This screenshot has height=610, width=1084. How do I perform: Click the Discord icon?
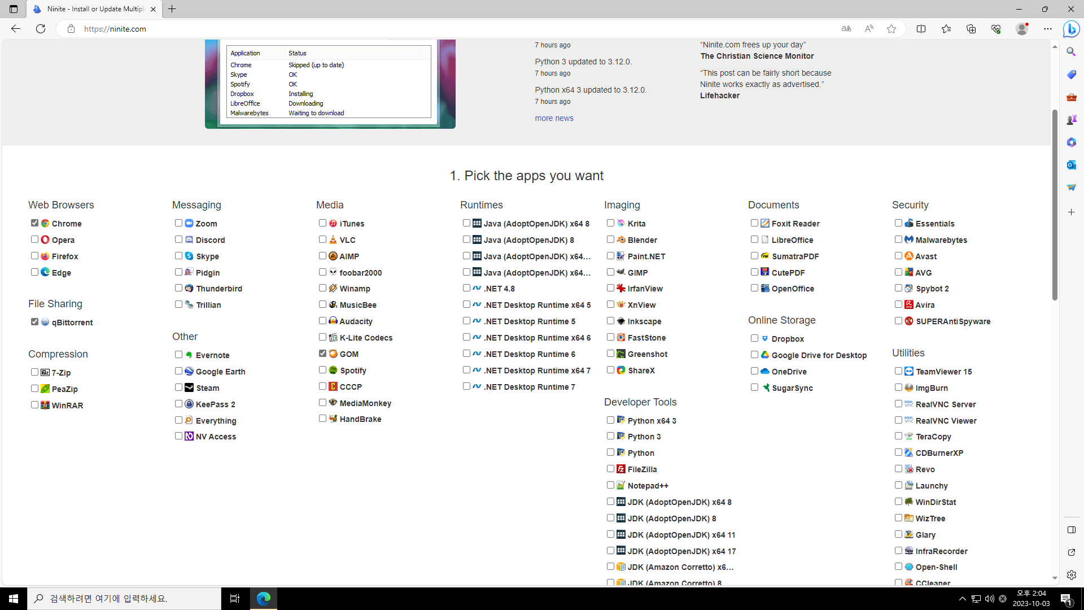tap(189, 240)
